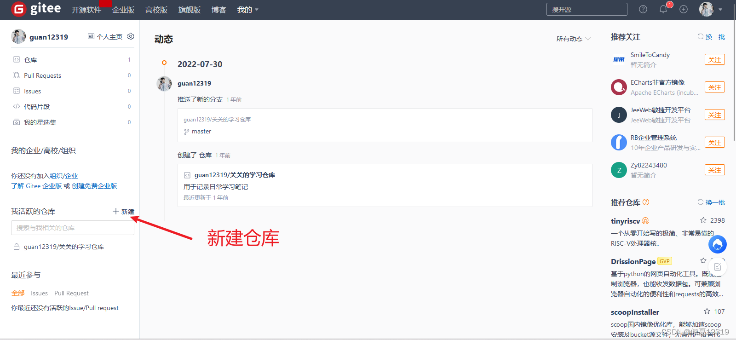Screen dimensions: 736x340
Task: Click guan12319 avatar in the sidebar
Action: tap(18, 36)
